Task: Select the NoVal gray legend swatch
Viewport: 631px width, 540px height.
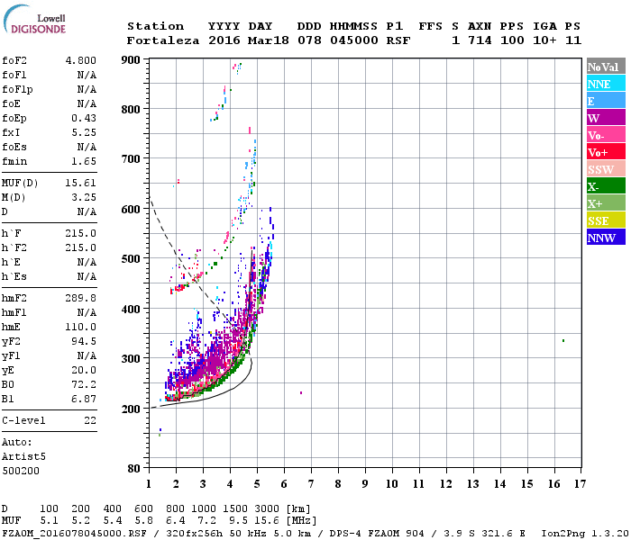Action: [x=606, y=67]
